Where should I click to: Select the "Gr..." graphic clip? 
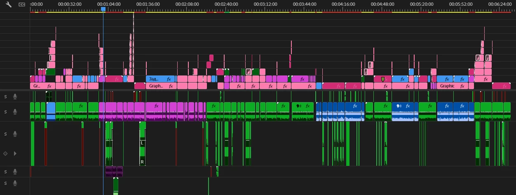tap(43, 86)
